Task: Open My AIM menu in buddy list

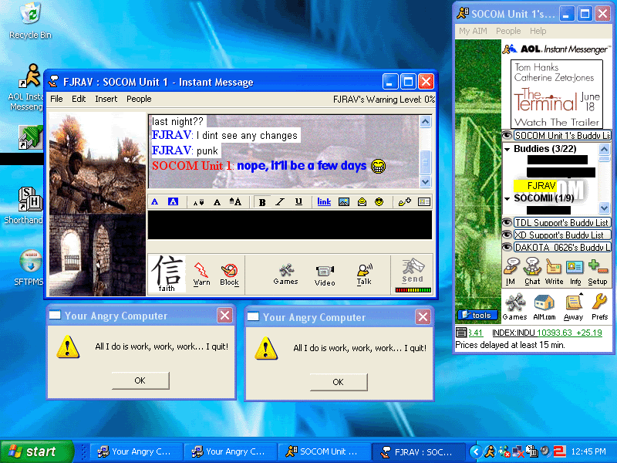Action: click(473, 31)
